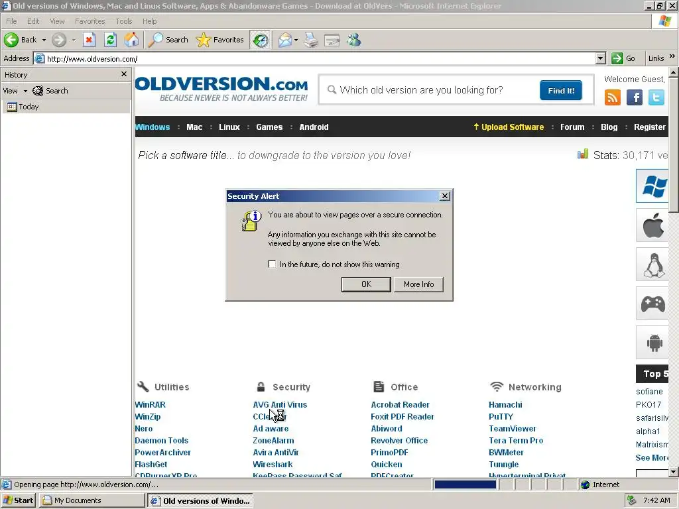Open the Help menu

point(149,21)
